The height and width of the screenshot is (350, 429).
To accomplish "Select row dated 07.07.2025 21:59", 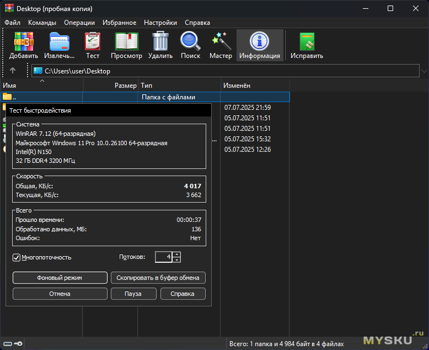I will click(x=248, y=107).
